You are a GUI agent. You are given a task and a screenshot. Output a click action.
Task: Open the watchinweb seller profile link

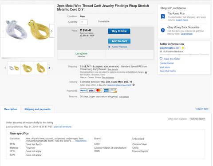click(166, 48)
